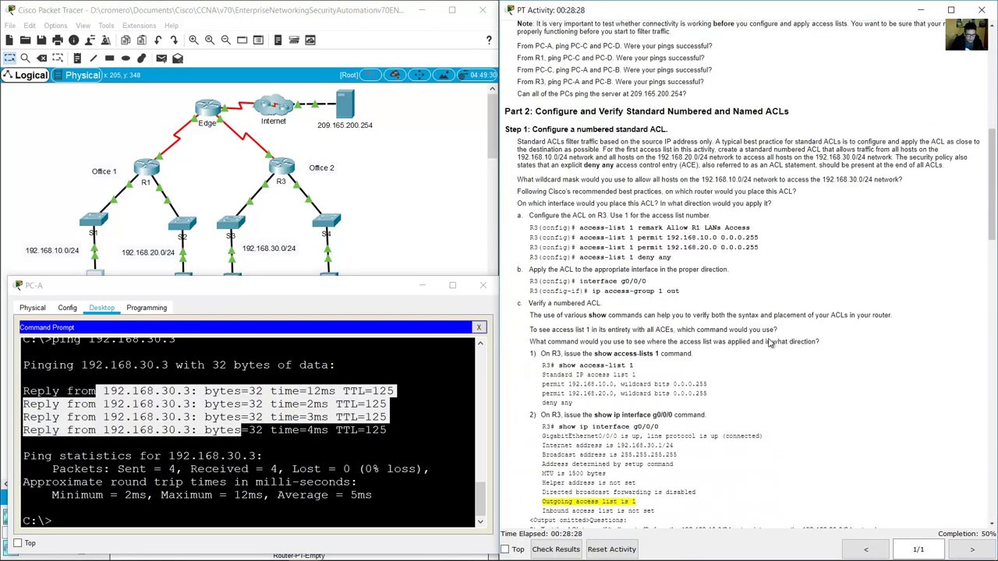Enable the Top checkbox in PT Activity window

click(x=505, y=549)
